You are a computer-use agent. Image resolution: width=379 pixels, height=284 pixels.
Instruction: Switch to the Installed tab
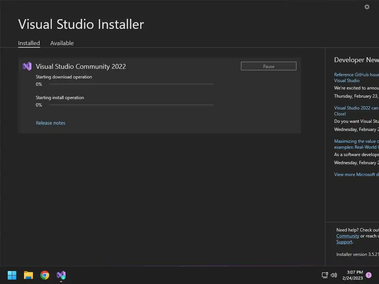pyautogui.click(x=29, y=43)
